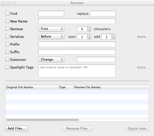Click the Add Files… button

[16, 128]
